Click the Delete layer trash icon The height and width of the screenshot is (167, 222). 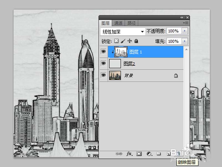click(179, 153)
